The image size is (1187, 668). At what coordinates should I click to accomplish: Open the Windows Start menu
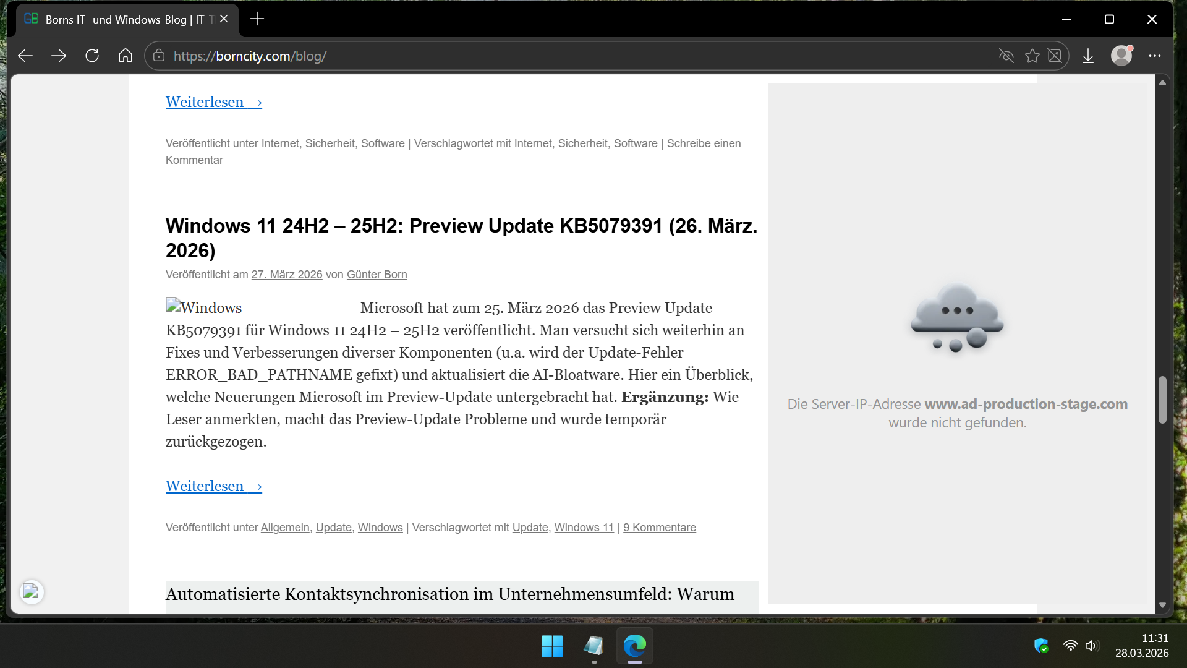(x=552, y=646)
